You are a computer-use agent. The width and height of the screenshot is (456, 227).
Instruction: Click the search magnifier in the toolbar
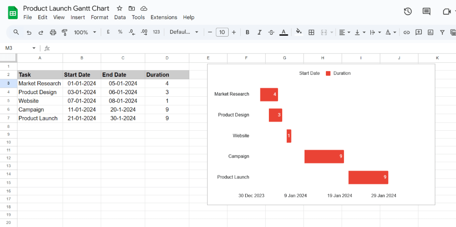click(x=16, y=32)
